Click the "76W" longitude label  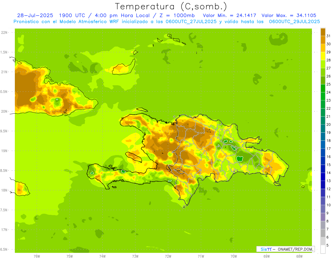37,256
